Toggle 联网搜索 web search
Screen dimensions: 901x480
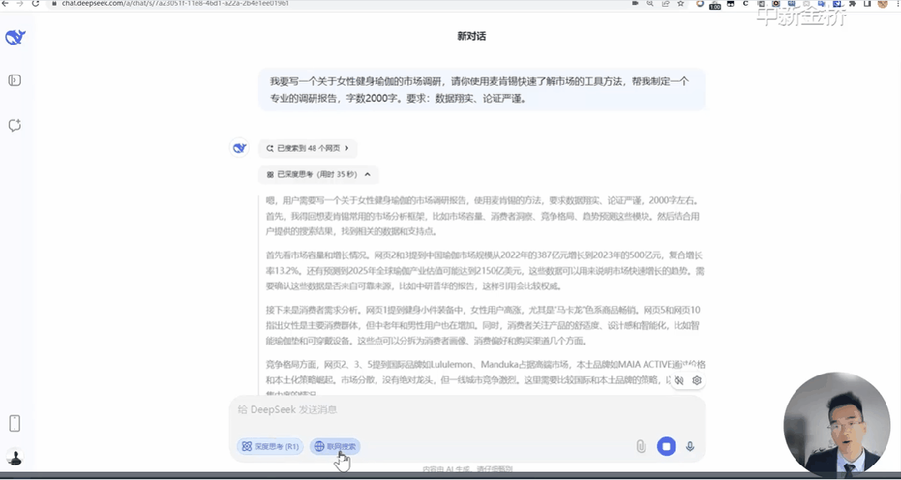[335, 446]
